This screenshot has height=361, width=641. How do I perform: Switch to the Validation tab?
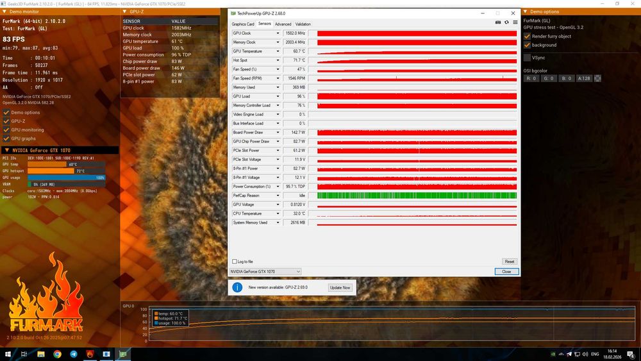pyautogui.click(x=303, y=24)
